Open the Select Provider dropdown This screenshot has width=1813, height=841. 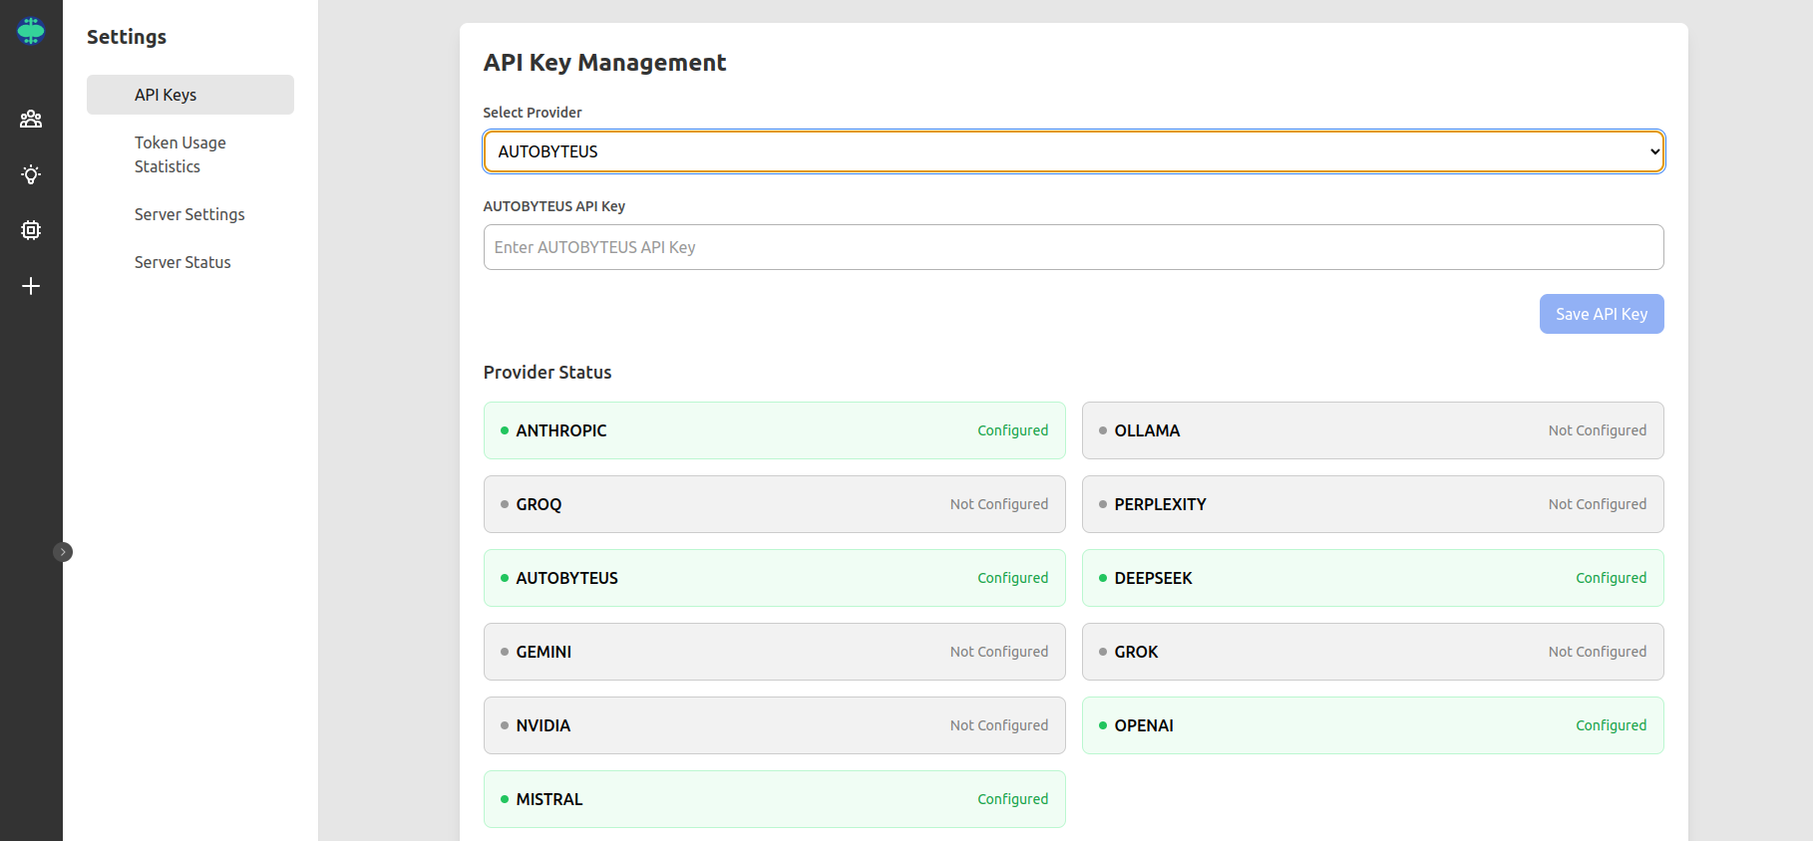(x=1073, y=151)
